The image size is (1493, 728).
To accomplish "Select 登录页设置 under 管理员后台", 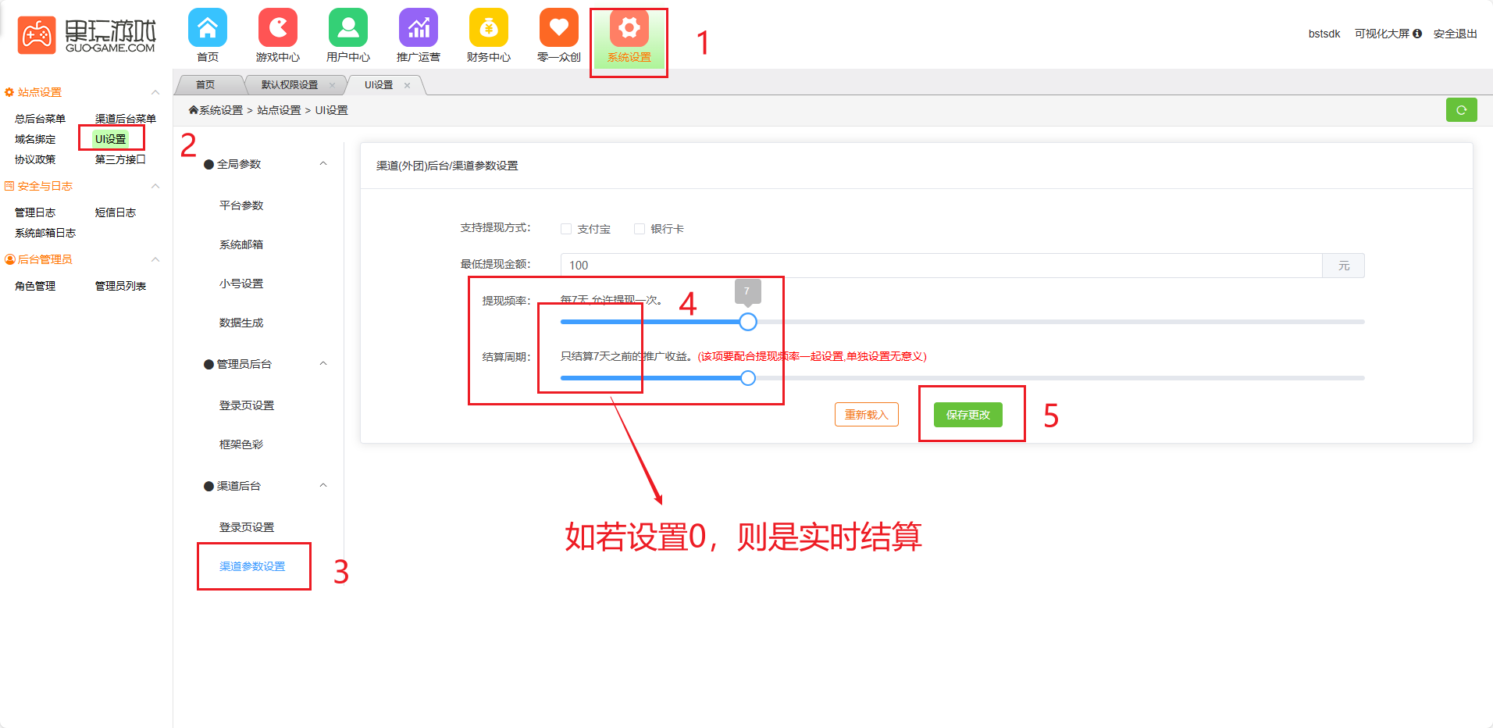I will 247,405.
